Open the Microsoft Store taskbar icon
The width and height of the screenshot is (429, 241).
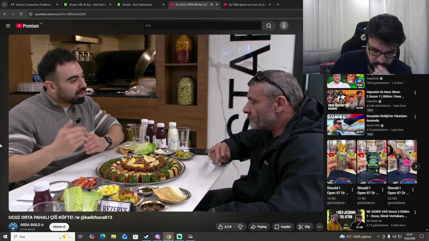click(135, 237)
